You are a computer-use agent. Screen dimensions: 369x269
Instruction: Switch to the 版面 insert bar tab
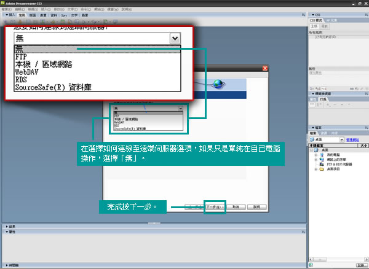tap(33, 15)
